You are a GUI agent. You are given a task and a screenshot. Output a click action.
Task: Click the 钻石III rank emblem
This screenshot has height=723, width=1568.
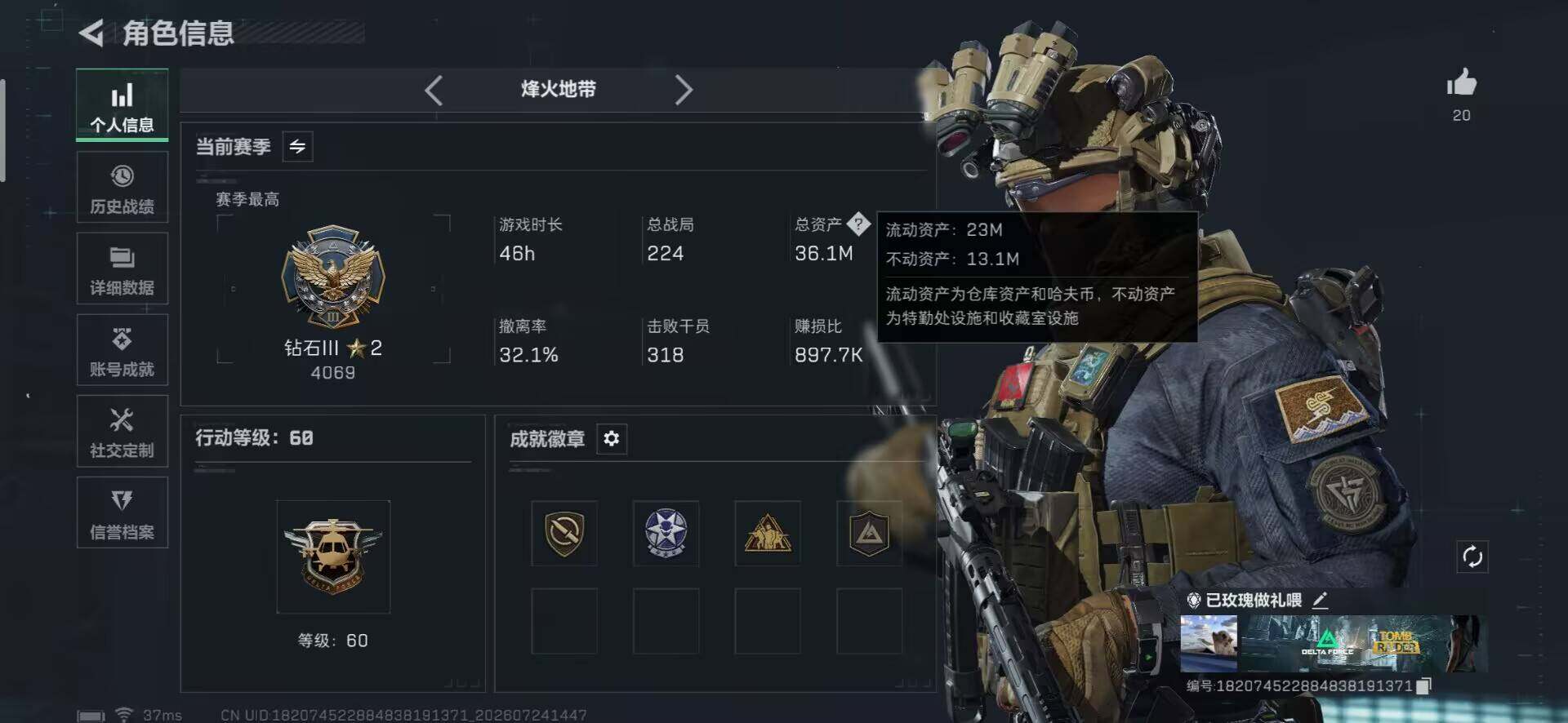[333, 277]
